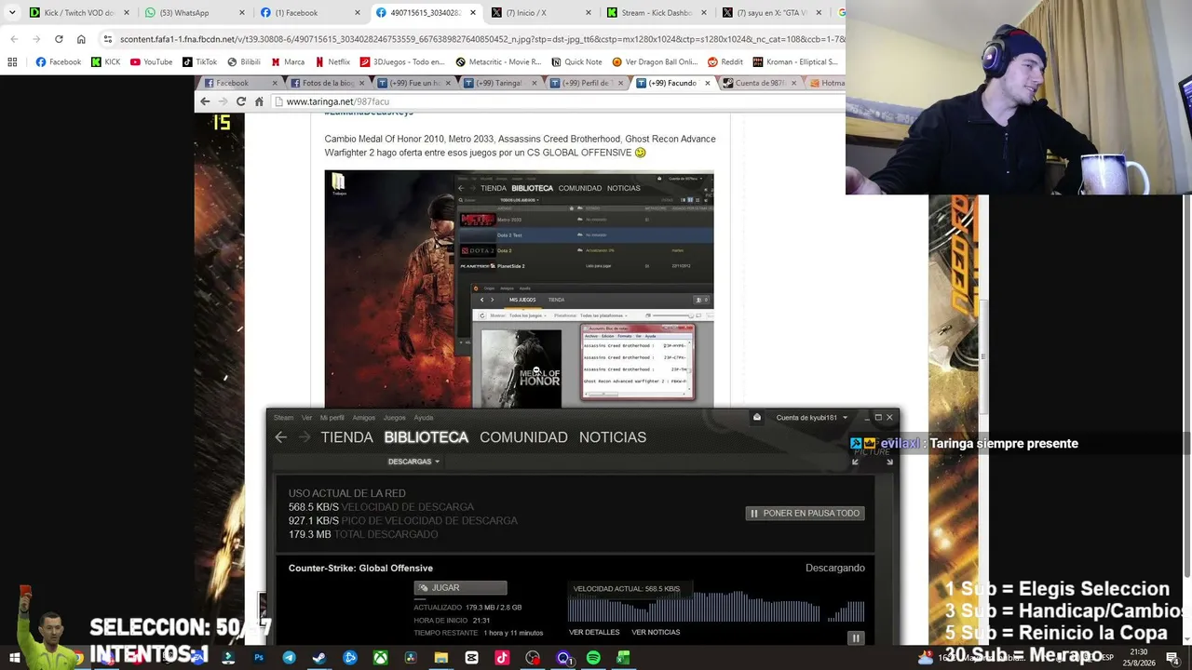Open the Amigos menu in Steam

point(364,418)
